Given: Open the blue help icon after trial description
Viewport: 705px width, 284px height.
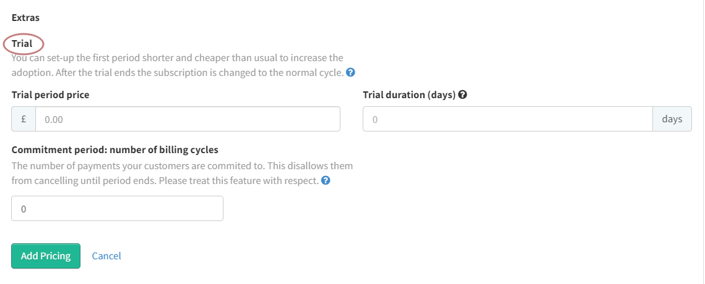Looking at the screenshot, I should (x=351, y=72).
